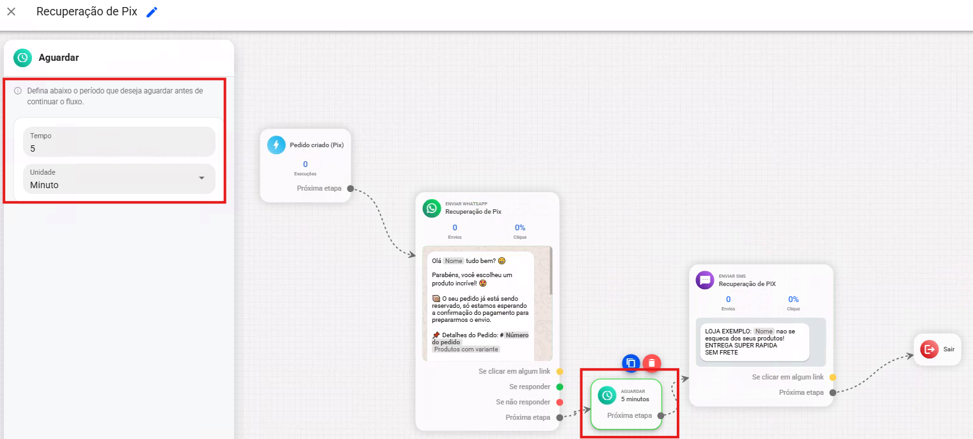Click the purple SMS icon on Enviar SMS node
Viewport: 973px width, 439px height.
pos(705,280)
